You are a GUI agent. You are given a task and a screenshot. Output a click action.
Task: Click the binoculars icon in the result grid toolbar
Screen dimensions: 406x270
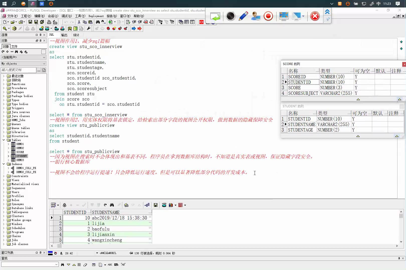pyautogui.click(x=112, y=205)
